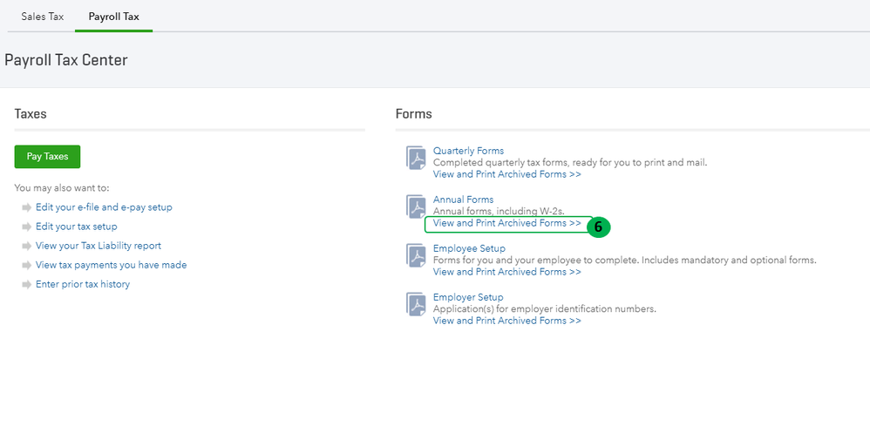Screen dimensions: 870x440
Task: View archived forms under Quarterly Forms
Action: click(507, 174)
